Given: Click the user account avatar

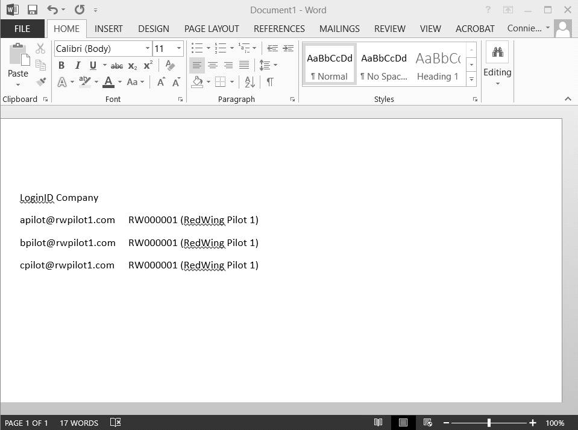Looking at the screenshot, I should coord(563,29).
